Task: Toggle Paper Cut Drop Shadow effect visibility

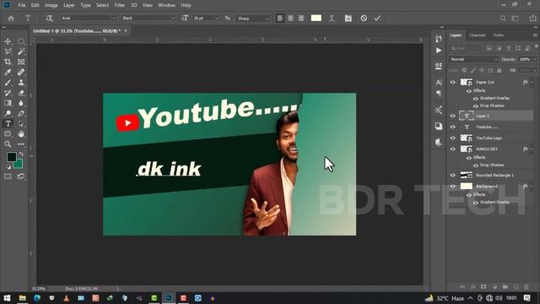Action: [476, 106]
